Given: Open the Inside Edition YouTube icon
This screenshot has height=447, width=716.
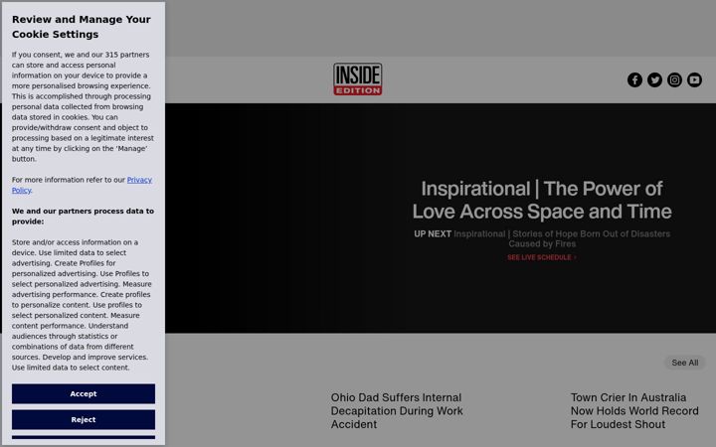Looking at the screenshot, I should tap(694, 79).
